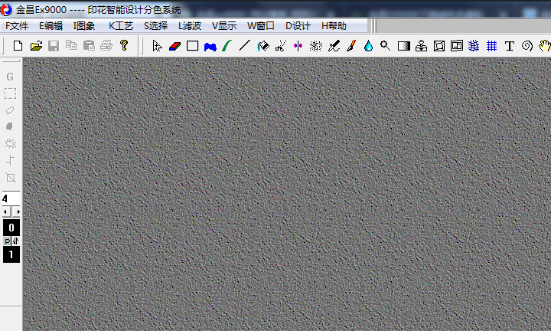The height and width of the screenshot is (331, 551).
Task: Select the wavy blue grid tool
Action: 474,46
